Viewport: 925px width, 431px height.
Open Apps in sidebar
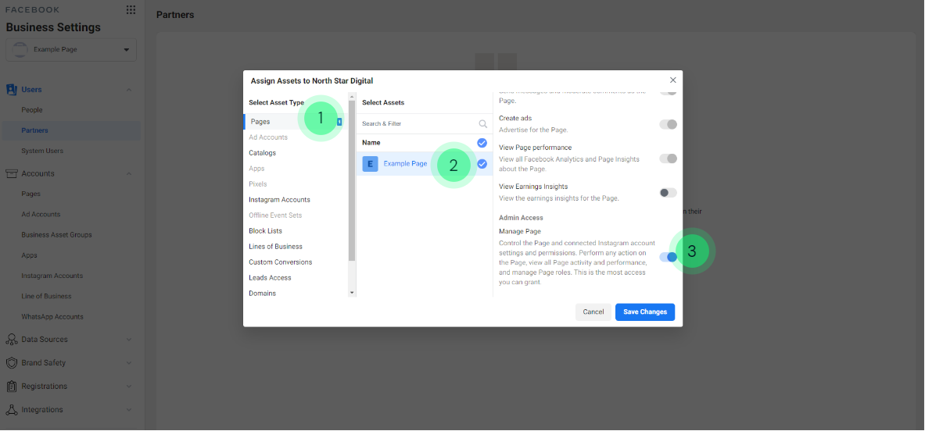coord(30,255)
